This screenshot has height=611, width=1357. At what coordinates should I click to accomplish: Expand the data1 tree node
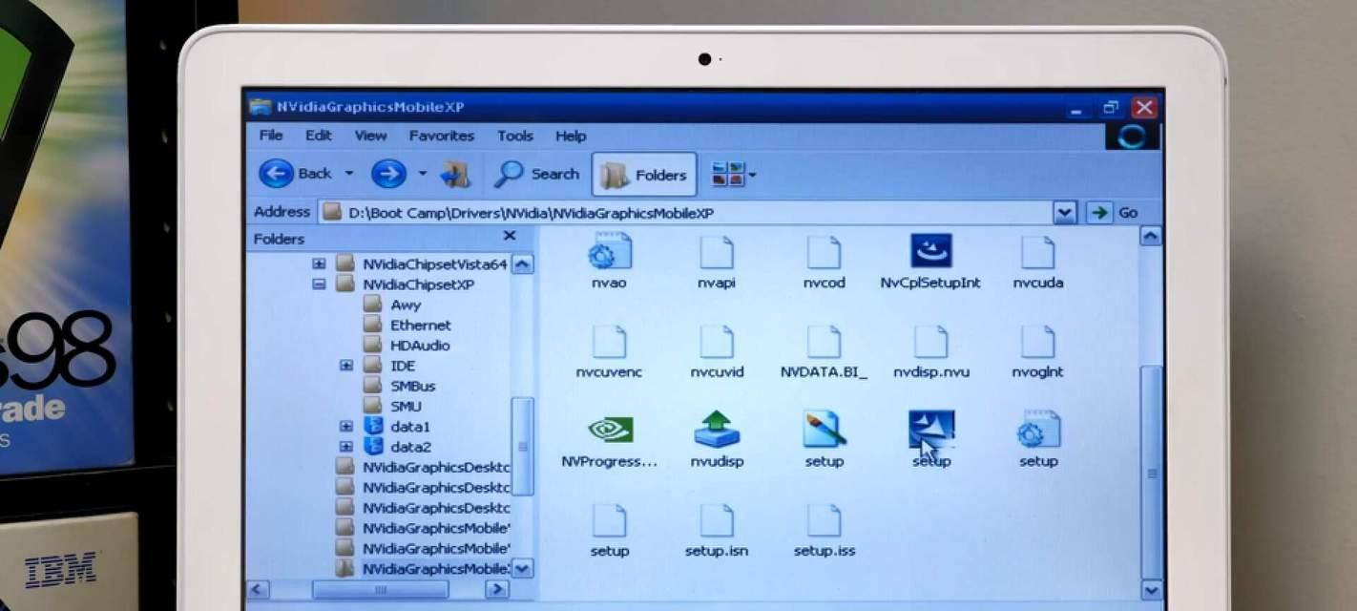[345, 426]
